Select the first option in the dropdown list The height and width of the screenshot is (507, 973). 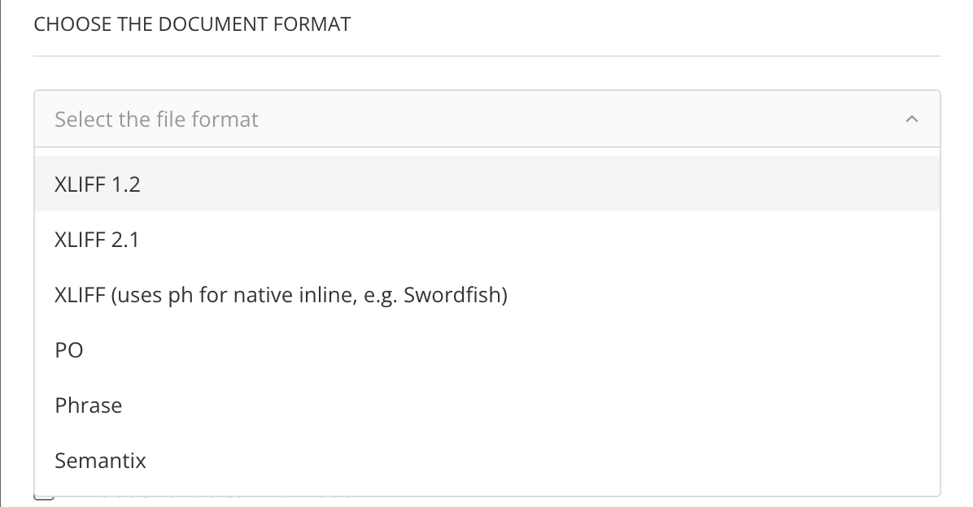pyautogui.click(x=97, y=184)
